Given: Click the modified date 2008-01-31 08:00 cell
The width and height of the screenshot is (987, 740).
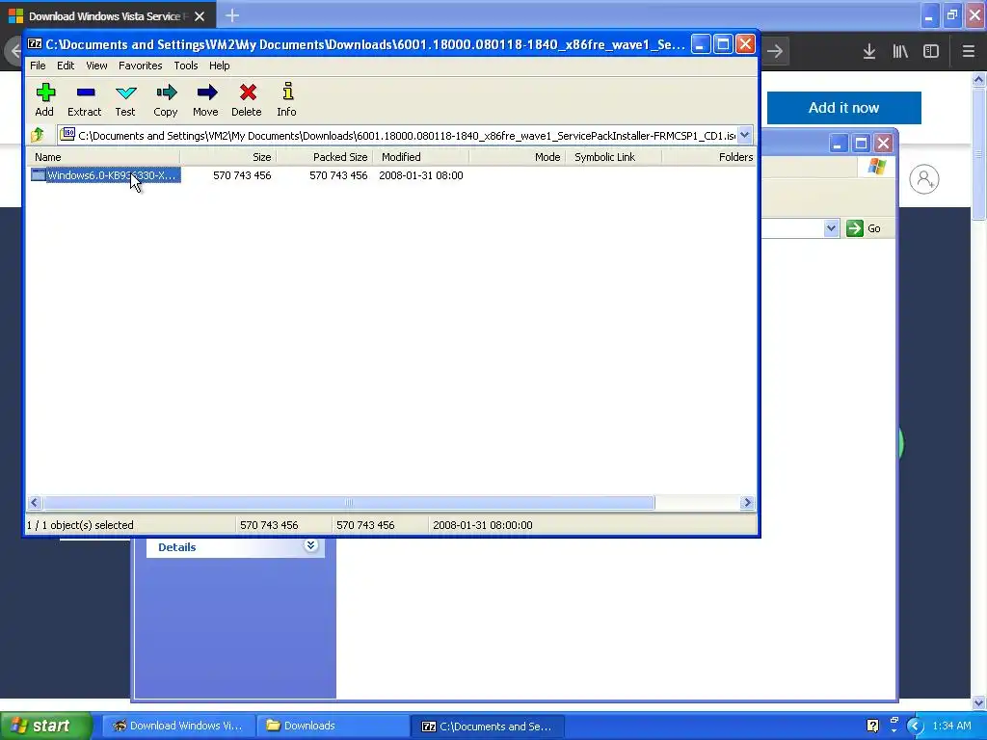Looking at the screenshot, I should point(421,175).
